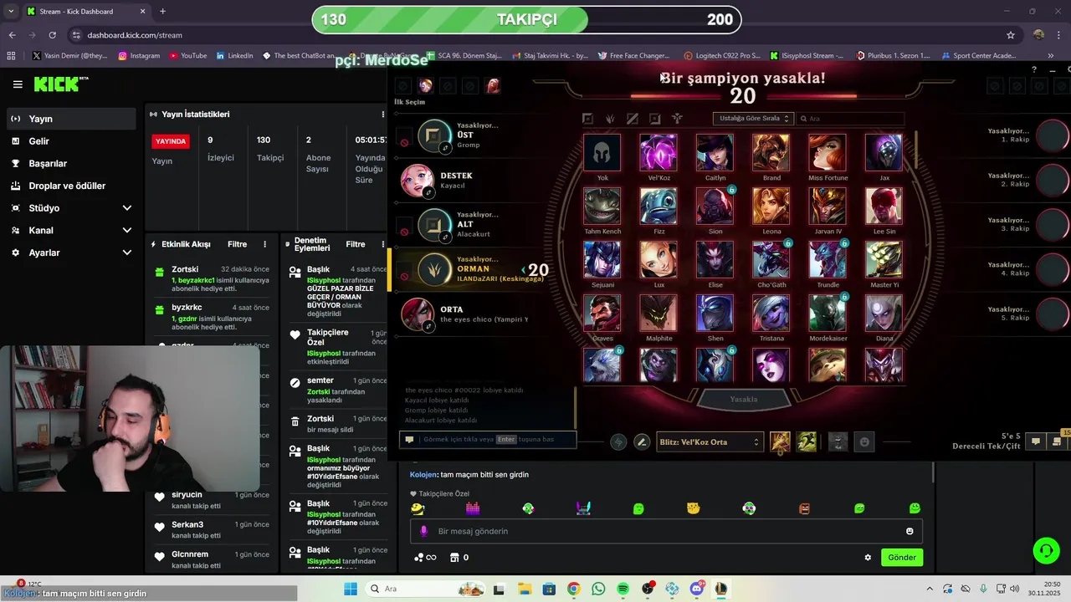Select the Yok no-ban option
Screen dimensions: 1071x602
point(602,153)
